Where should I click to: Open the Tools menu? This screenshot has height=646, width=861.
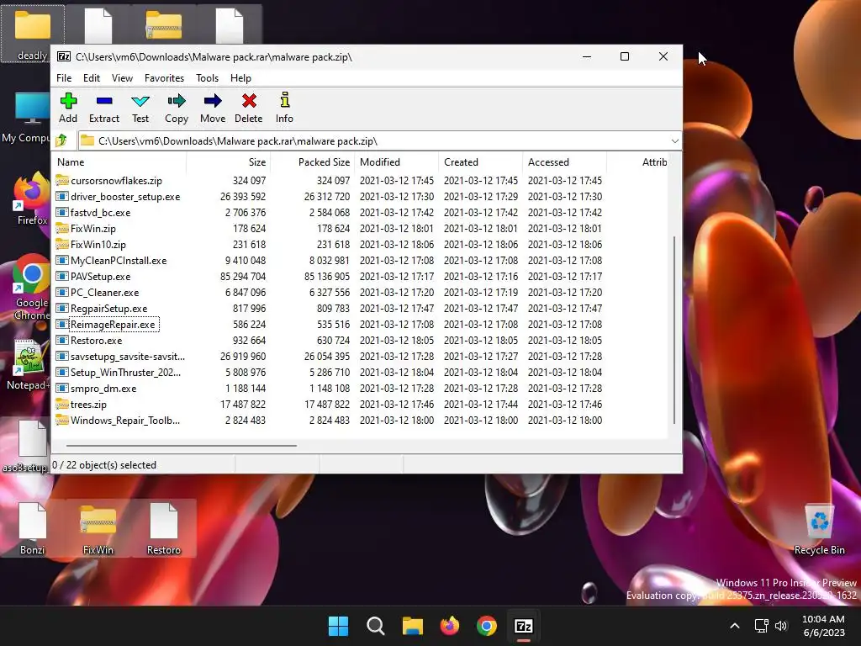(207, 78)
